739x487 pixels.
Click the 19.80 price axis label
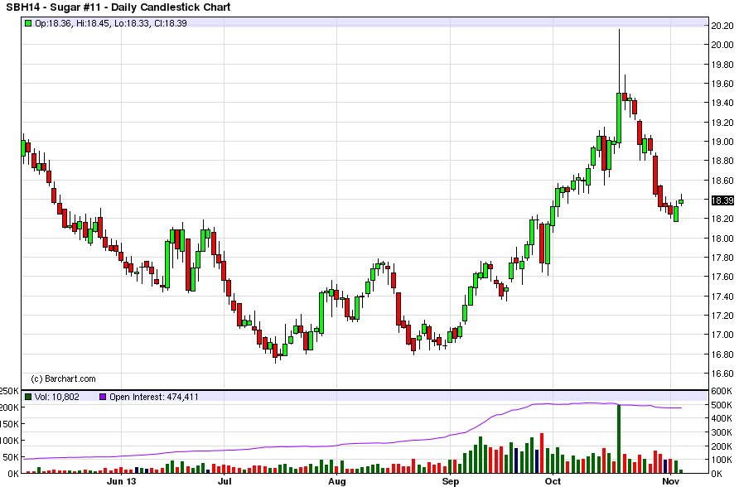(722, 65)
